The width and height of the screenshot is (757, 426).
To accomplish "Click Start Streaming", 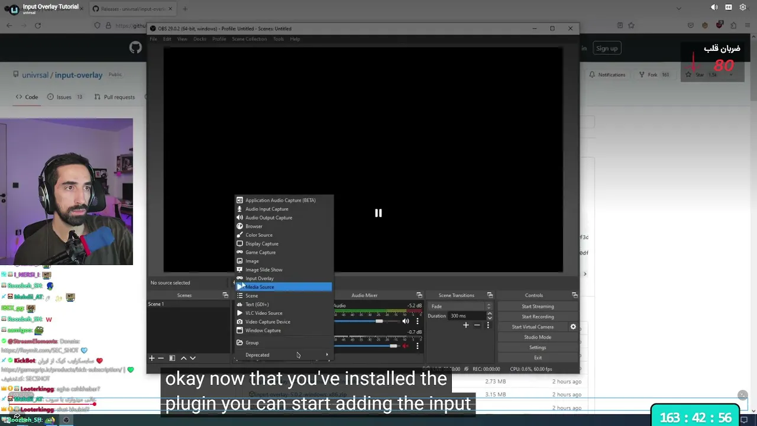I will point(538,306).
